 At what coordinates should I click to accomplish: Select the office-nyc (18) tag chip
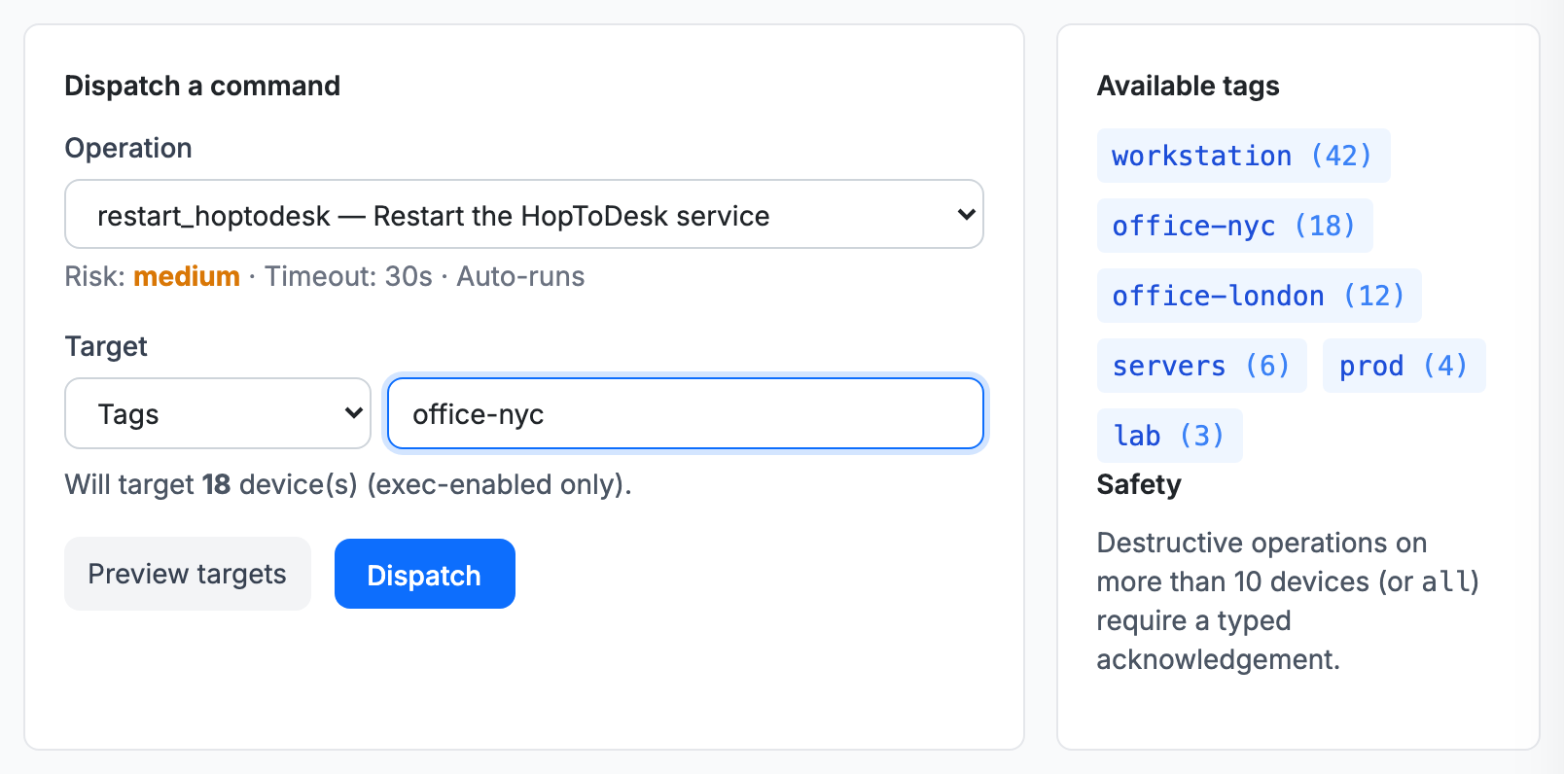(x=1234, y=226)
